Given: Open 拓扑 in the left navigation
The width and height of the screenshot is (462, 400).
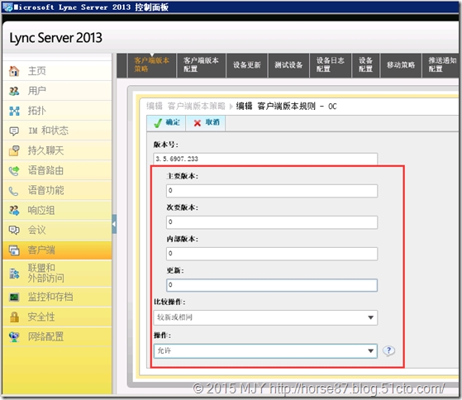Looking at the screenshot, I should 57,111.
